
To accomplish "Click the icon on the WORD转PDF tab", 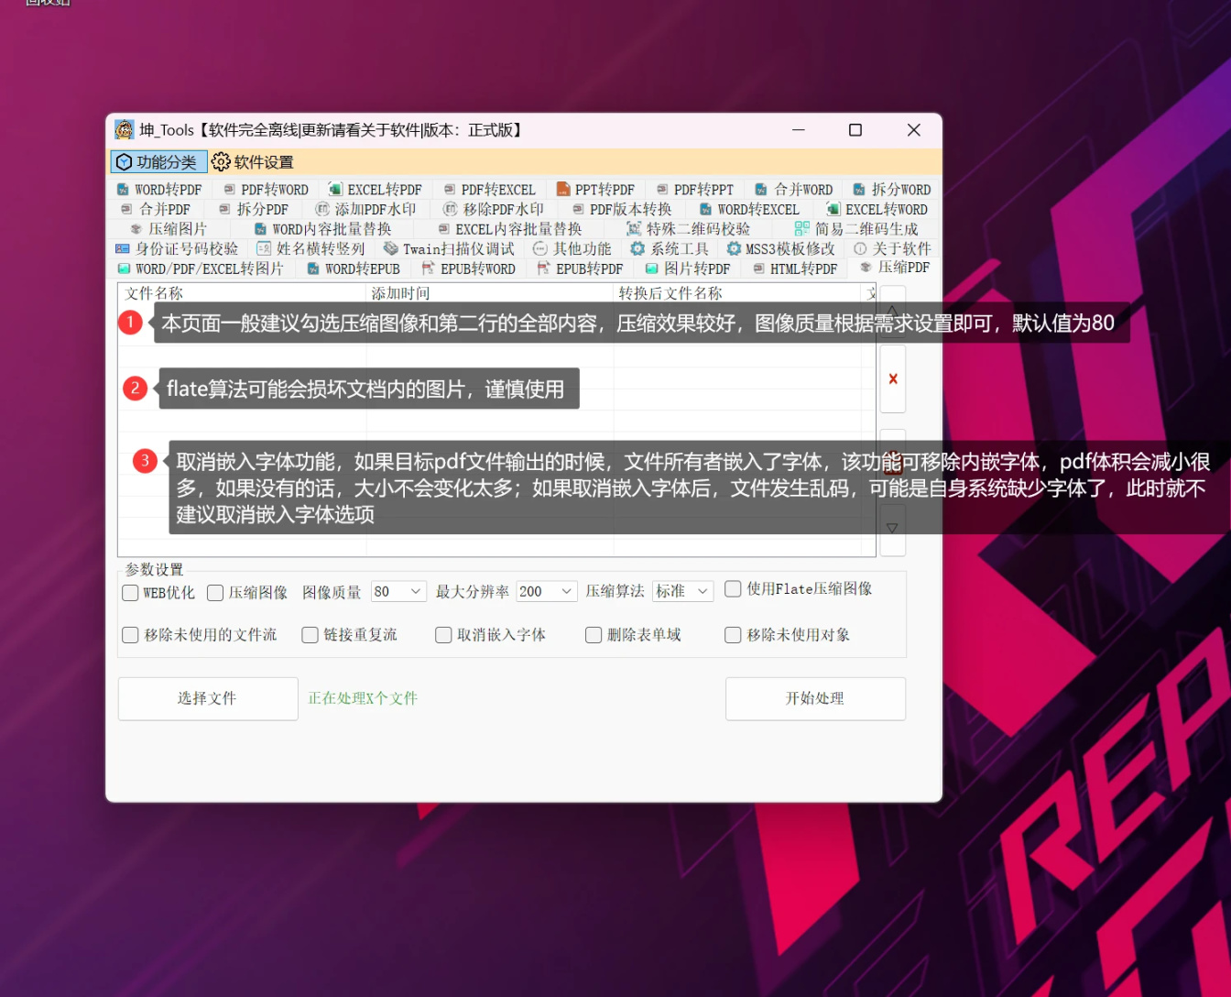I will (123, 190).
